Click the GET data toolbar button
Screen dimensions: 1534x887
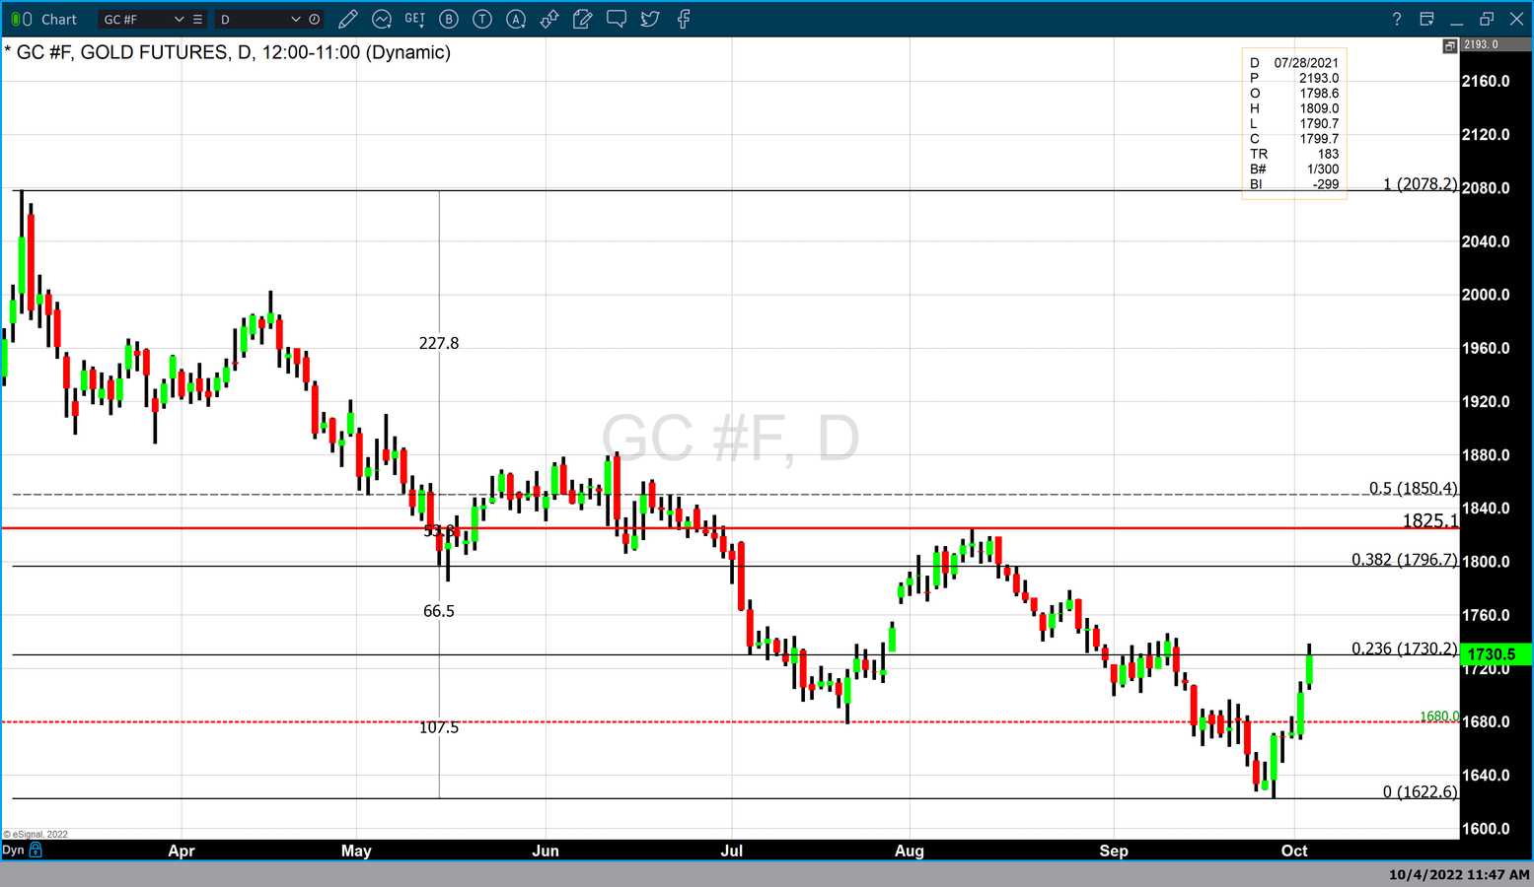[x=415, y=19]
